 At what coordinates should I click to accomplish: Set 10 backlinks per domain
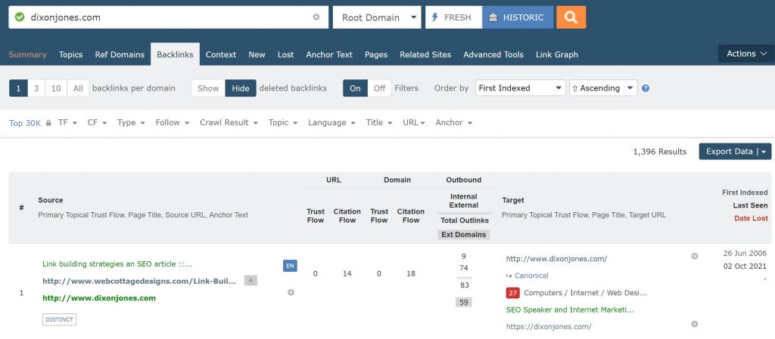[56, 88]
